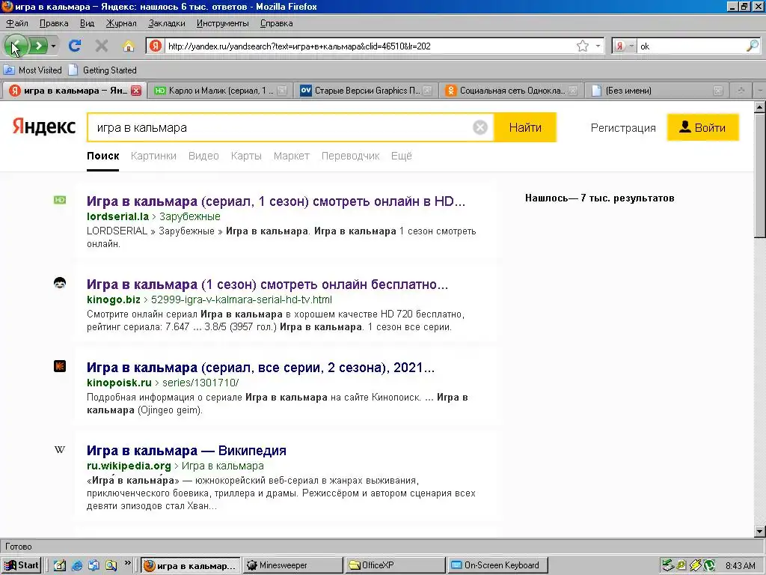Go back with the green Back arrow
Screen dimensions: 766x575
click(16, 46)
